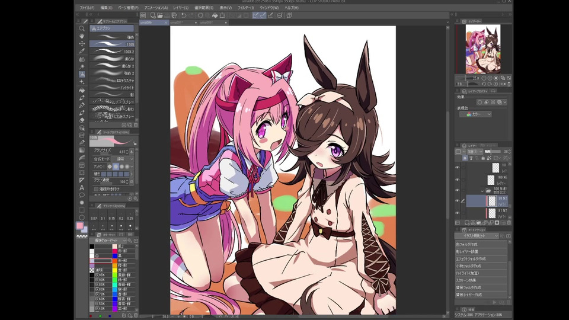The image size is (569, 320).
Task: Adjust the Navigator zoom slider
Action: [x=468, y=78]
